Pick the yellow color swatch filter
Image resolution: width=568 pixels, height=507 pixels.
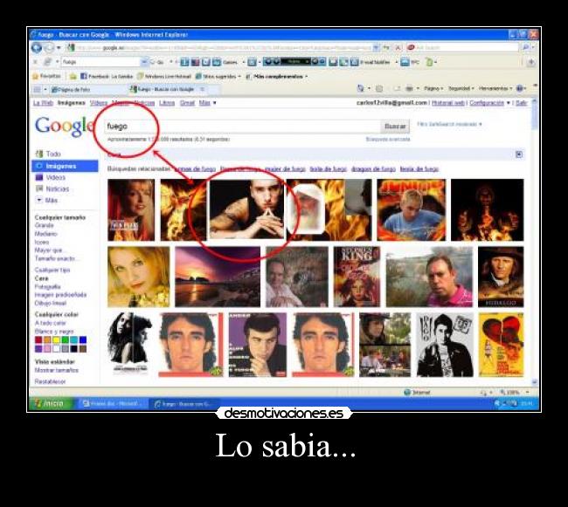(x=56, y=339)
